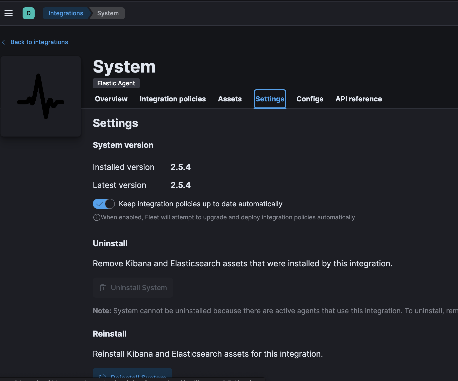Click the installed version value 2.5.4
Screen dimensions: 458x381
pos(181,167)
